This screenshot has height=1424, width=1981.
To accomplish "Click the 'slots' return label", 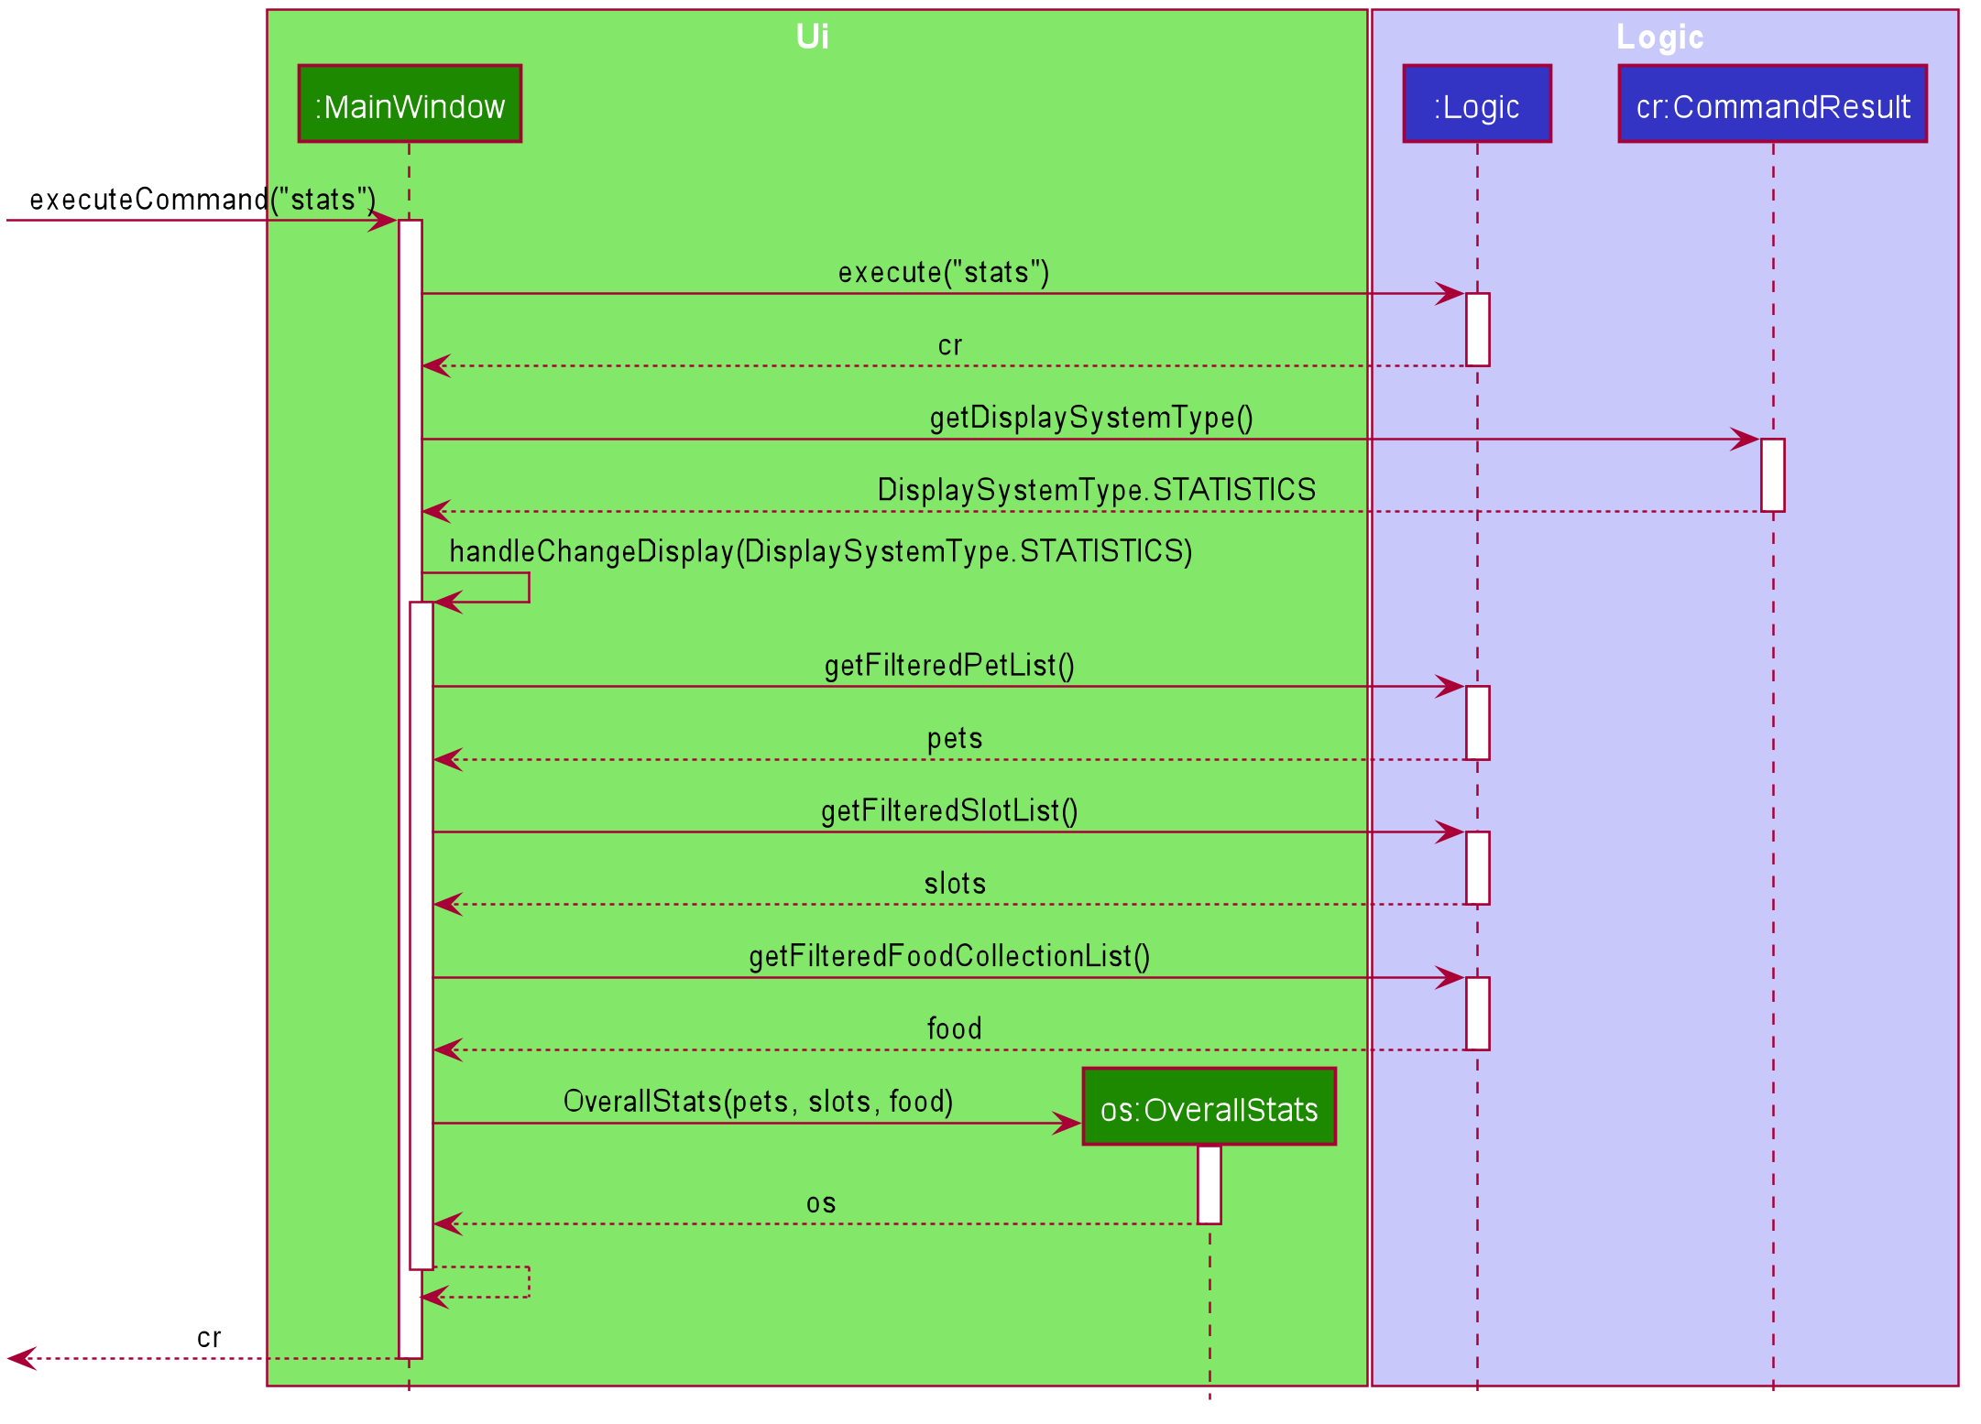I will 955,884.
